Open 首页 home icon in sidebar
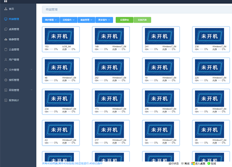 coord(6,9)
